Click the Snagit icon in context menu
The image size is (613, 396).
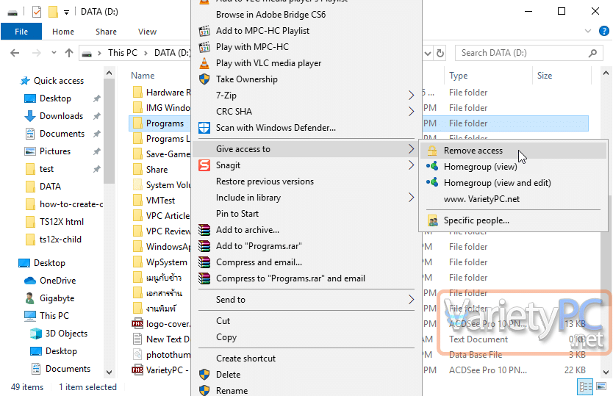[x=204, y=165]
